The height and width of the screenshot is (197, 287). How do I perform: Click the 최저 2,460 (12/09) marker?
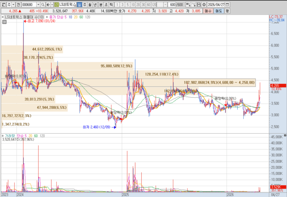click(x=99, y=127)
